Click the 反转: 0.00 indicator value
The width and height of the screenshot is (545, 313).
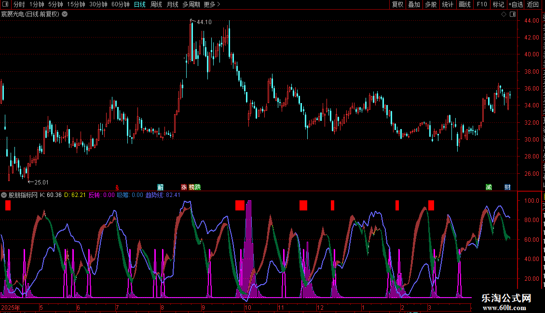point(101,195)
